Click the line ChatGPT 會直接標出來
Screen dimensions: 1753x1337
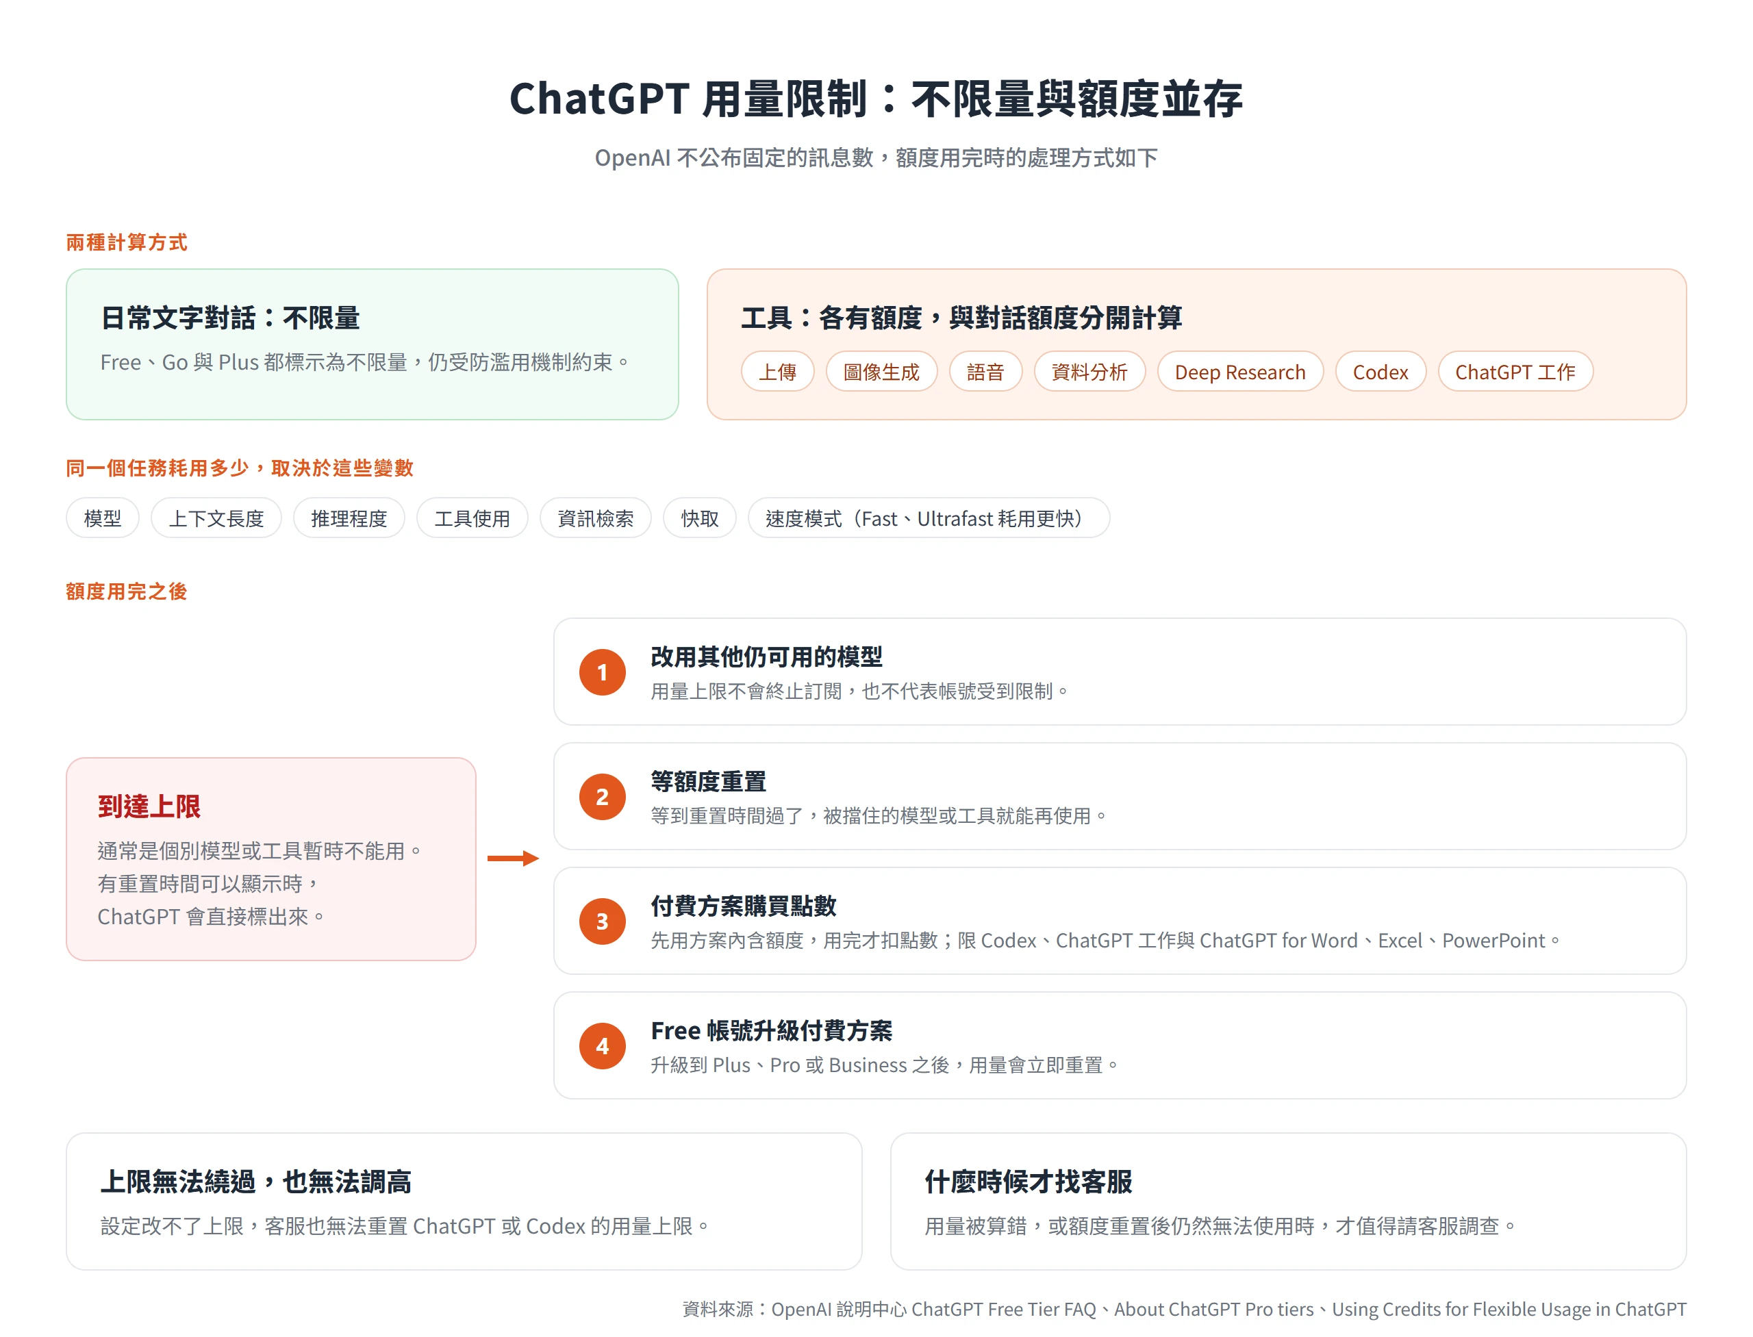pyautogui.click(x=210, y=917)
